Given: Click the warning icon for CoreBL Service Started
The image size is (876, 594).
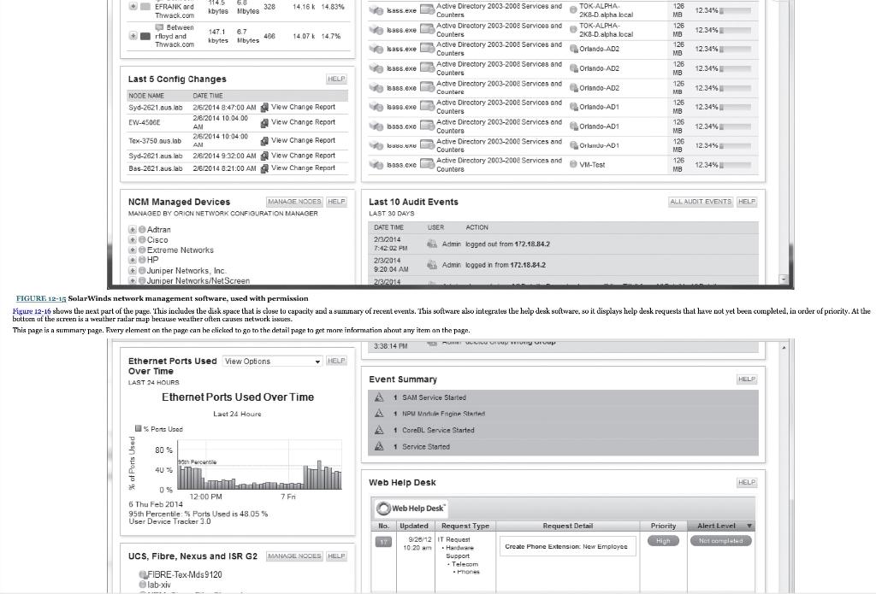Looking at the screenshot, I should pos(379,430).
